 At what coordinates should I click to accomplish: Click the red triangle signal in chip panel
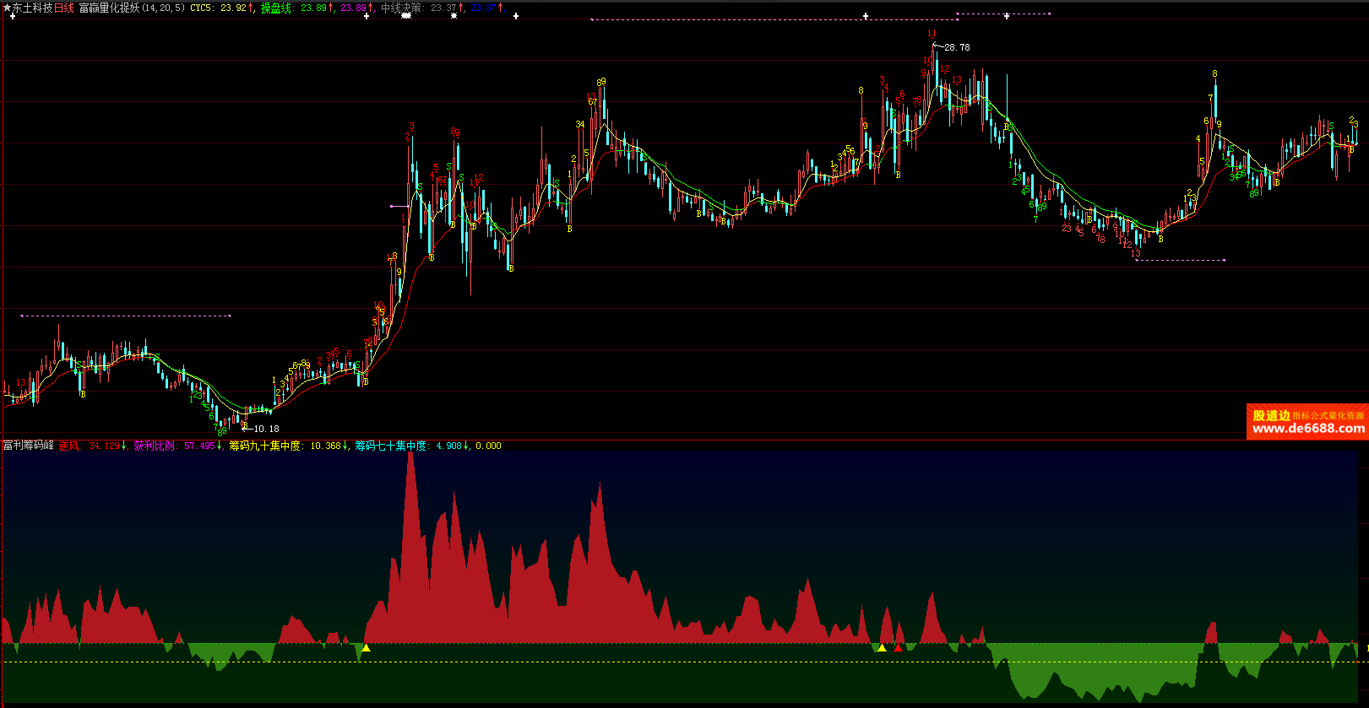coord(898,648)
